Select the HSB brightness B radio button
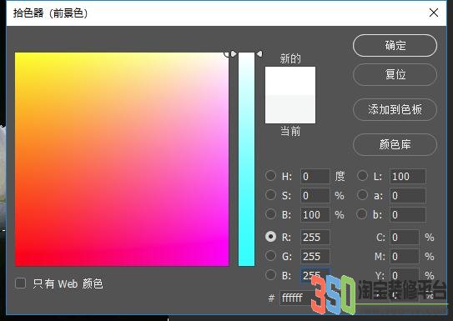The height and width of the screenshot is (321, 453). click(x=270, y=214)
